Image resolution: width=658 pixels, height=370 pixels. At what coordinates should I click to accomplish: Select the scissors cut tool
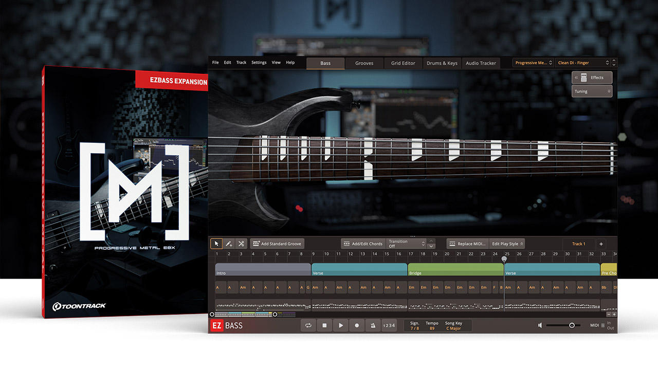[x=241, y=244]
